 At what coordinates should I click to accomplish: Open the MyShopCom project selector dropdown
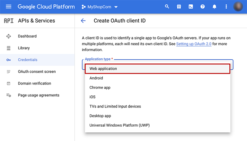pos(100,7)
